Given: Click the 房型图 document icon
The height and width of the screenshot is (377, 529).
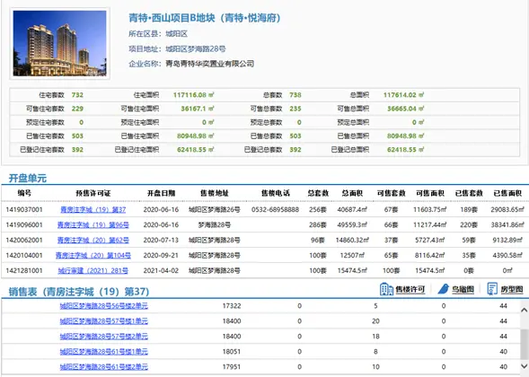Looking at the screenshot, I should (x=492, y=289).
